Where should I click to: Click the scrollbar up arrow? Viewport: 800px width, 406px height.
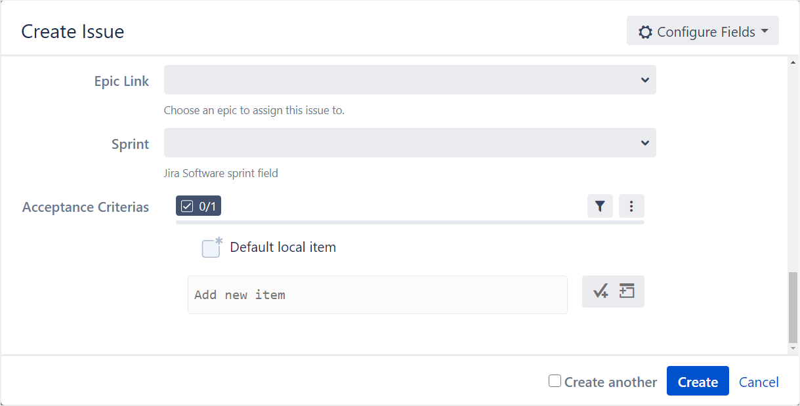(793, 62)
